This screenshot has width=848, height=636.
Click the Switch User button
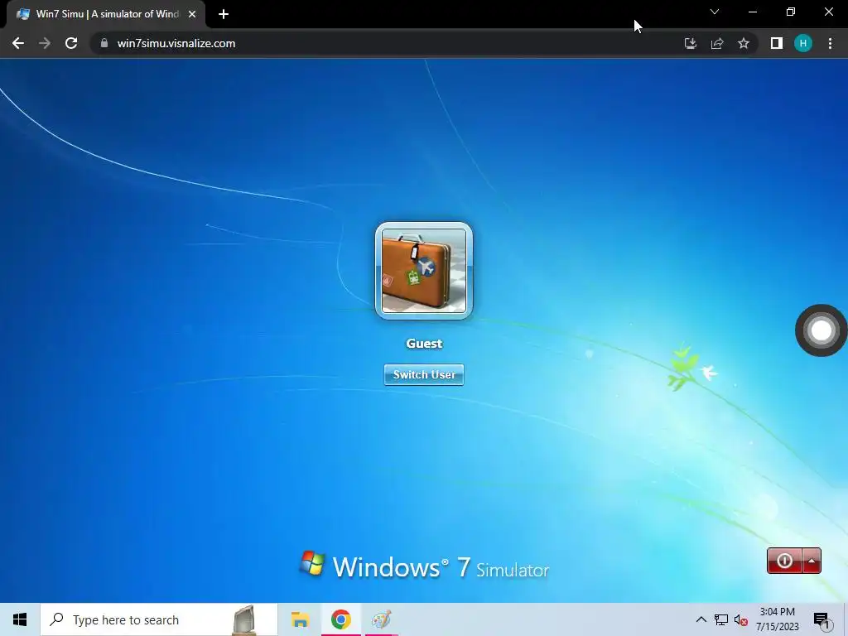click(x=424, y=374)
